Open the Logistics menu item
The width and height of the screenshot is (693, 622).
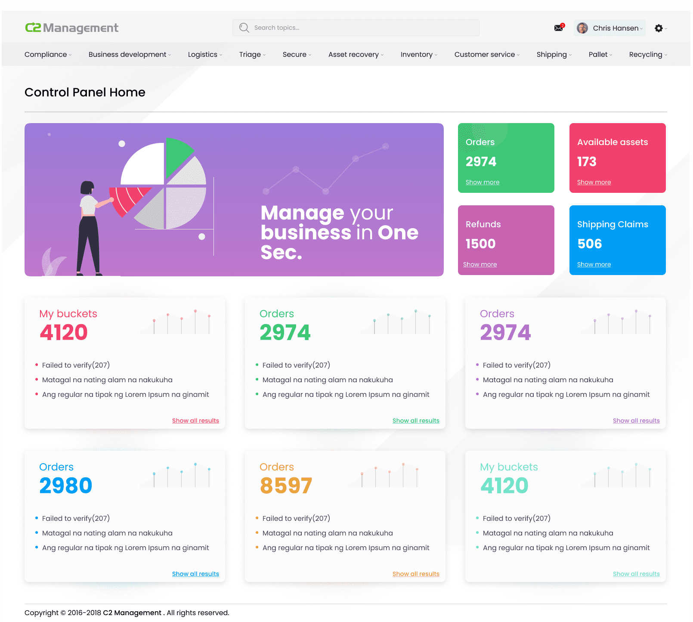coord(204,55)
